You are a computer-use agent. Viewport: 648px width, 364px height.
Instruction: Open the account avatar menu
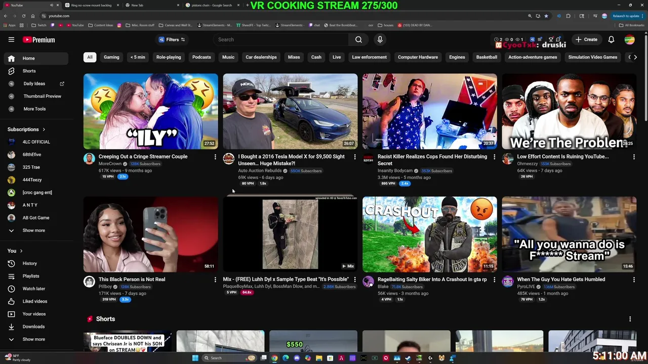[x=629, y=39]
